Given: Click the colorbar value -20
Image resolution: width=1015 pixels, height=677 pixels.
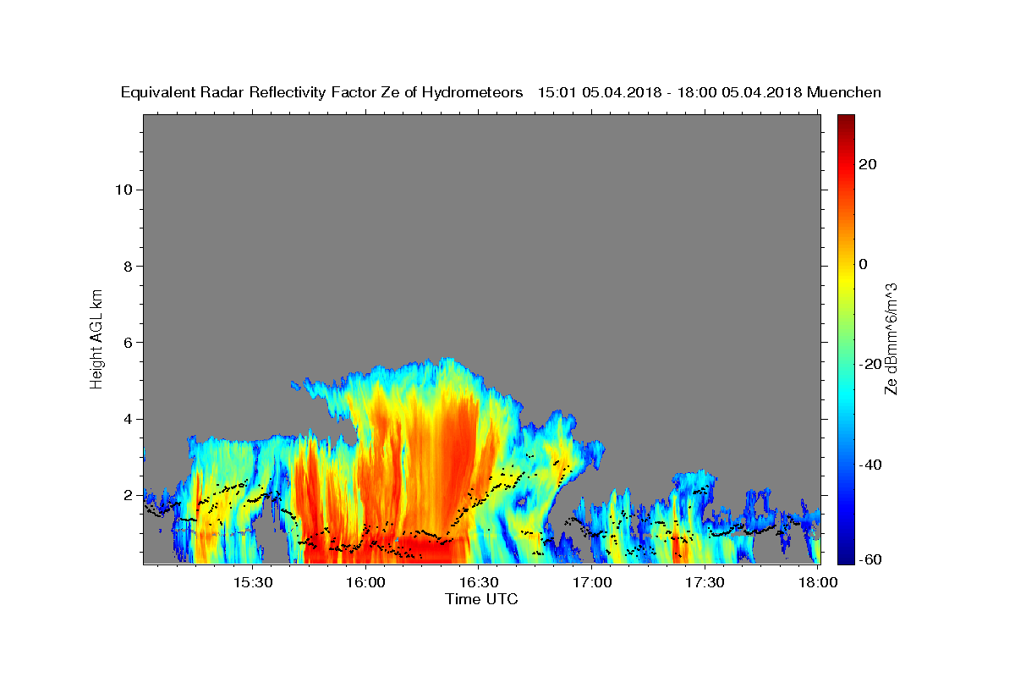Looking at the screenshot, I should 870,364.
